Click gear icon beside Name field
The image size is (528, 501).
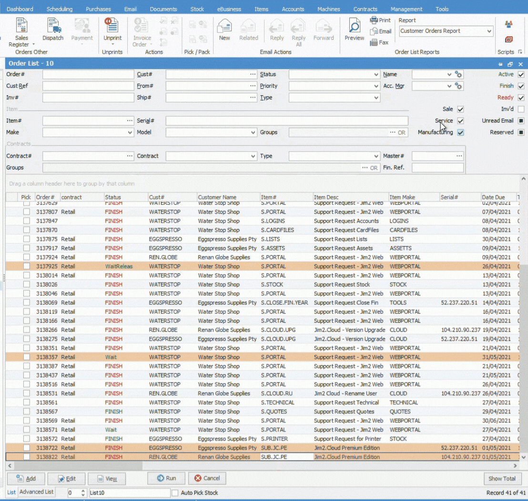pos(458,74)
